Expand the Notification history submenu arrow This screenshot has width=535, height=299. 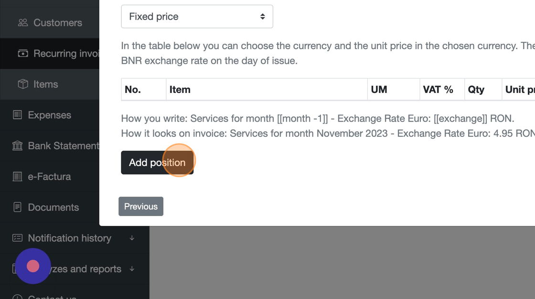[132, 238]
